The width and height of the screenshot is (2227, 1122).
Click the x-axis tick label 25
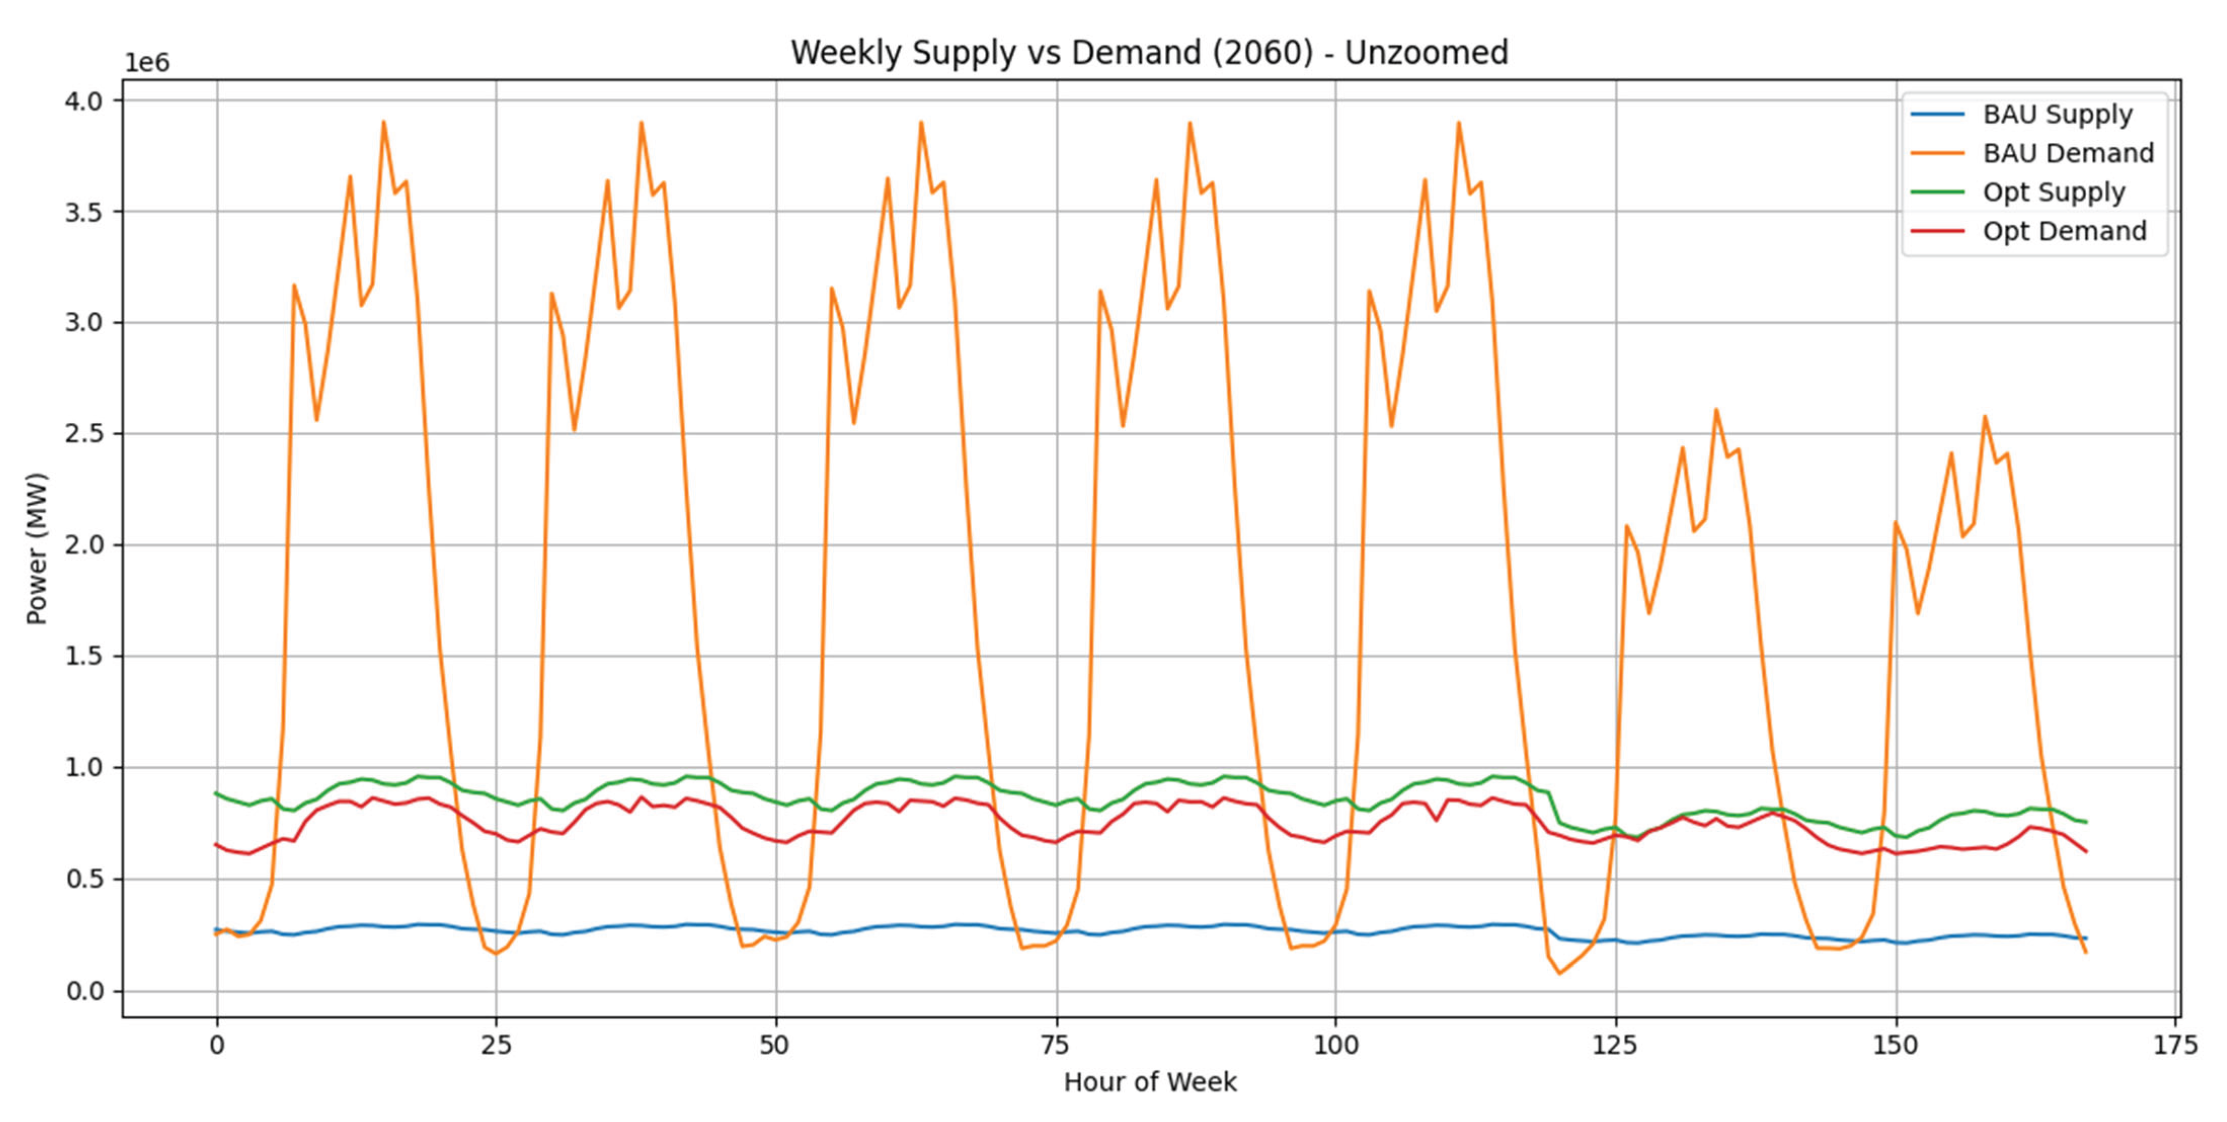coord(496,1046)
